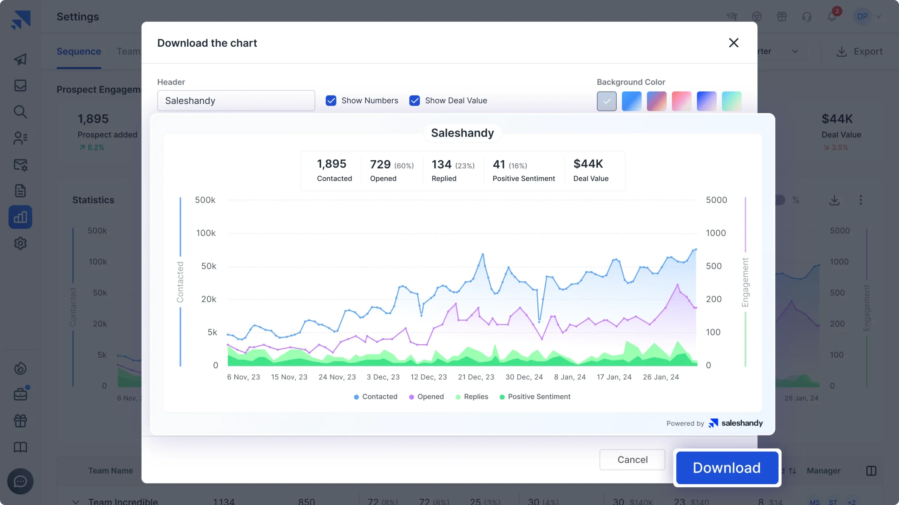Click the Positive Sentiment legend item

535,397
